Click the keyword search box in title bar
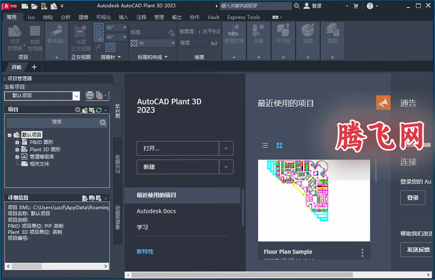Image resolution: width=435 pixels, height=280 pixels. click(256, 6)
